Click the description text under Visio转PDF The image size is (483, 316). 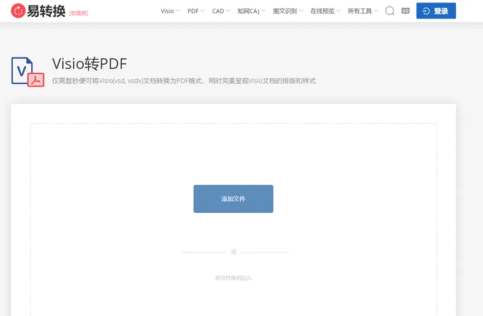tap(184, 81)
